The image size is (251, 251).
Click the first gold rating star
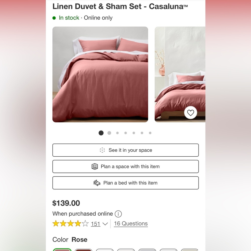[x=55, y=223]
